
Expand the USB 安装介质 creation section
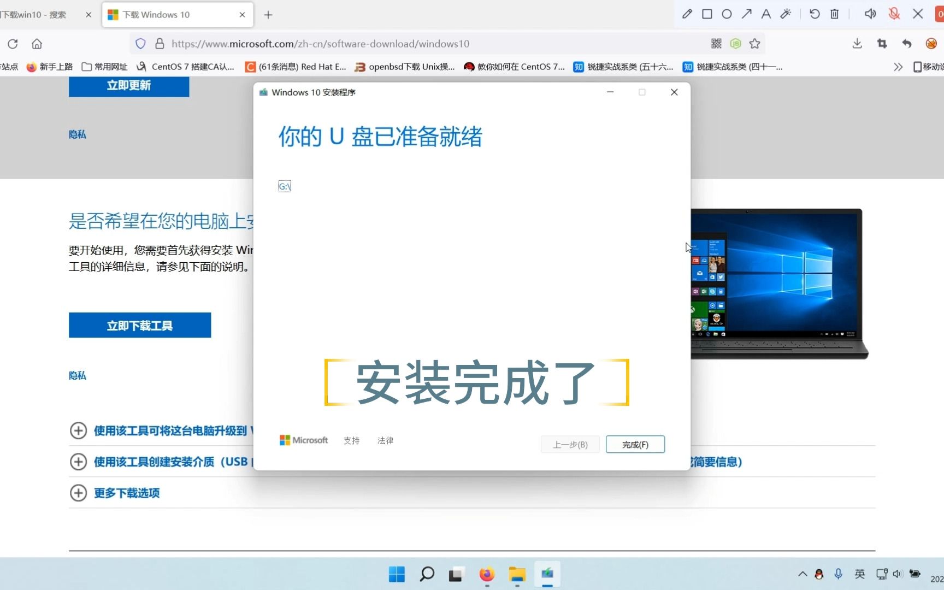79,462
